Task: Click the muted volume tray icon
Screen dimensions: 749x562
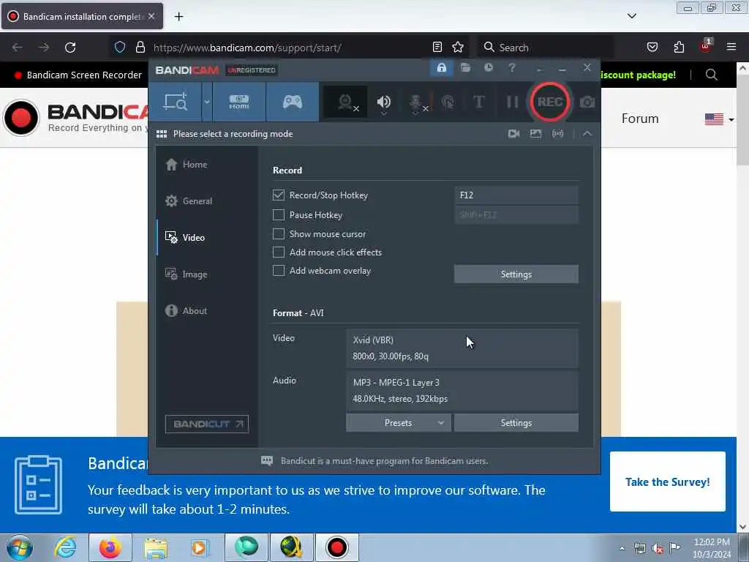Action: coord(658,549)
